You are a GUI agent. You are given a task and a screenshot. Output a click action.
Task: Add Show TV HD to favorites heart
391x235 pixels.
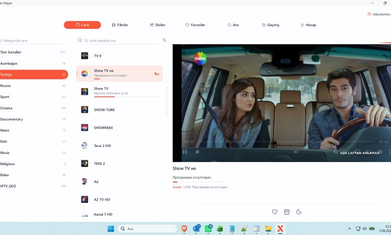click(x=275, y=212)
